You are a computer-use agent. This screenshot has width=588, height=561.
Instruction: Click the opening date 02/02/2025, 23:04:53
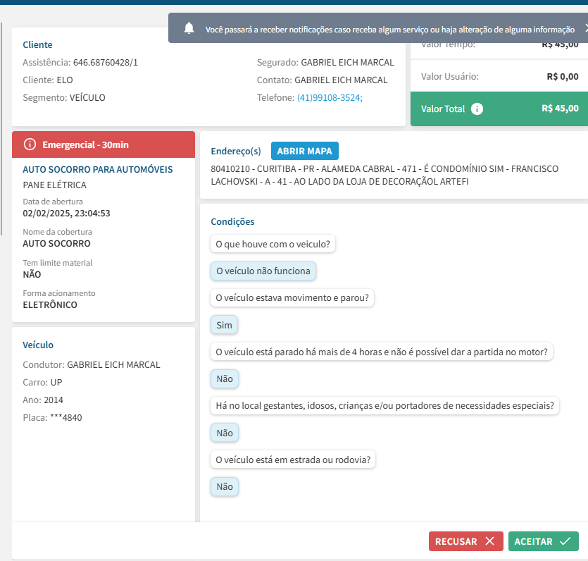click(x=66, y=214)
